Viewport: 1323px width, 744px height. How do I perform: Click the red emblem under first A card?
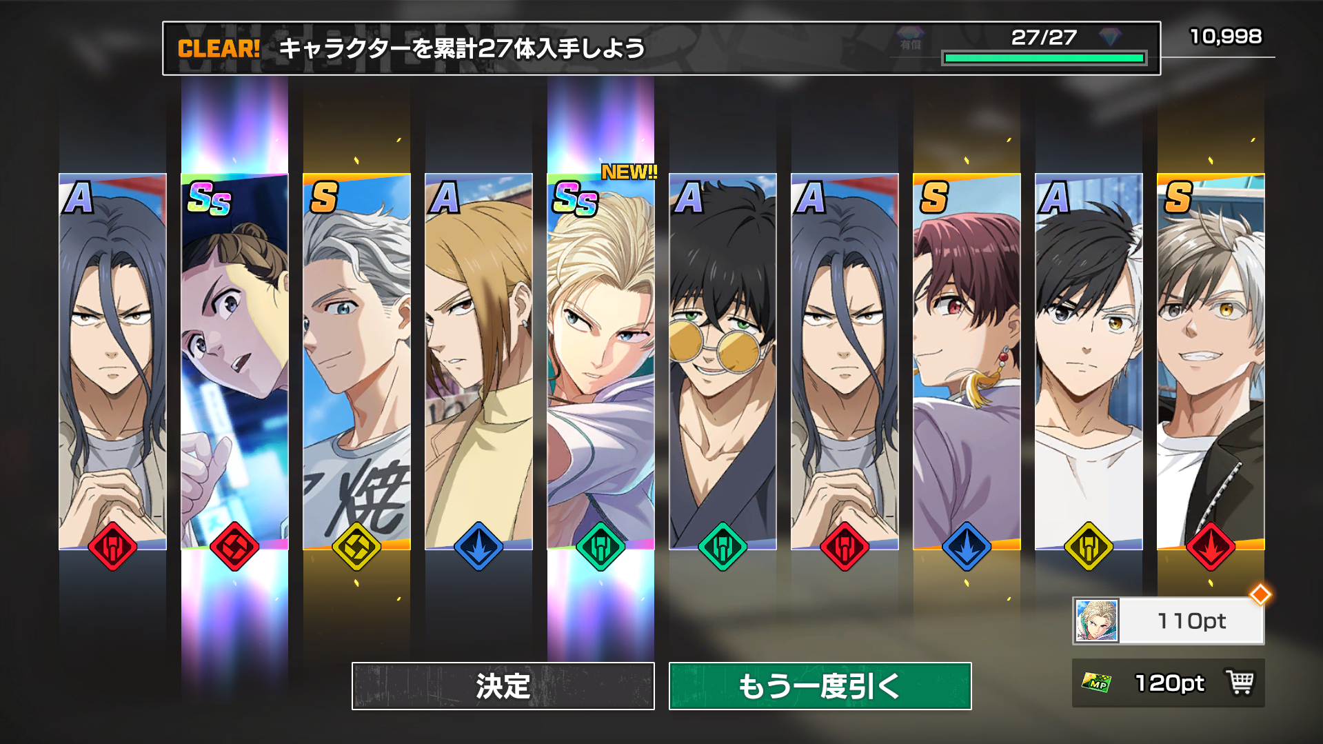112,547
